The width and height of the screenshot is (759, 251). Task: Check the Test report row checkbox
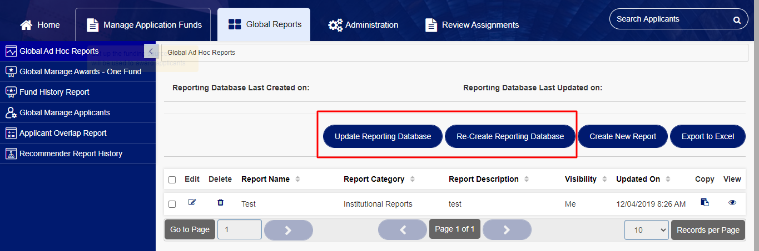(x=172, y=204)
